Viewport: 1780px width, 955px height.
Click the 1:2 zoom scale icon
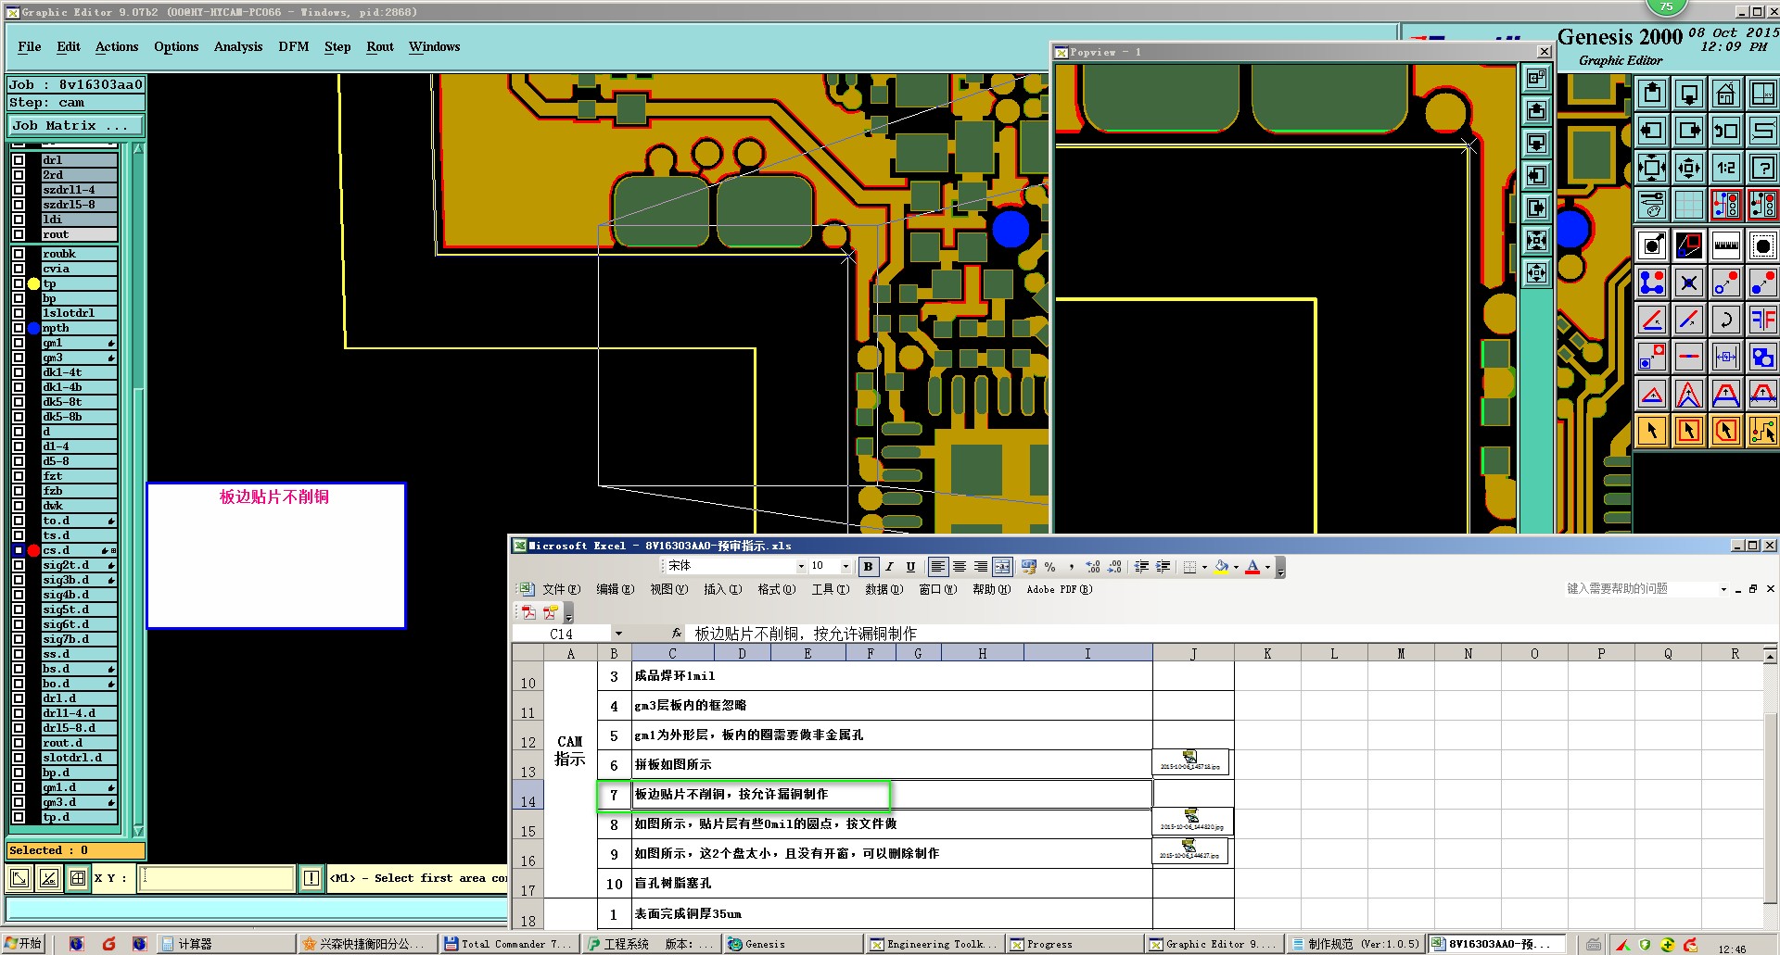point(1725,168)
